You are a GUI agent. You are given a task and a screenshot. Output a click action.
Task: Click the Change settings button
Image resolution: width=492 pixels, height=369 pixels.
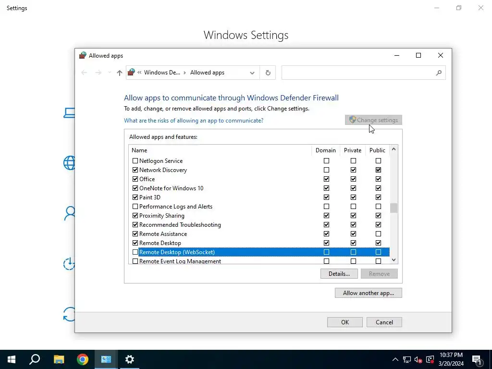pyautogui.click(x=373, y=120)
